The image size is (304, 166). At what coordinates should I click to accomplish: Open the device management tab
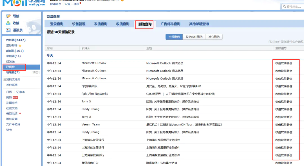pyautogui.click(x=79, y=24)
